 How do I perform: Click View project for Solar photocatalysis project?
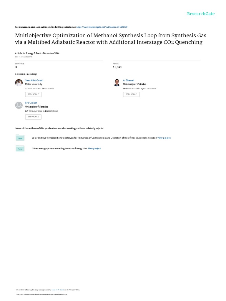164,138
